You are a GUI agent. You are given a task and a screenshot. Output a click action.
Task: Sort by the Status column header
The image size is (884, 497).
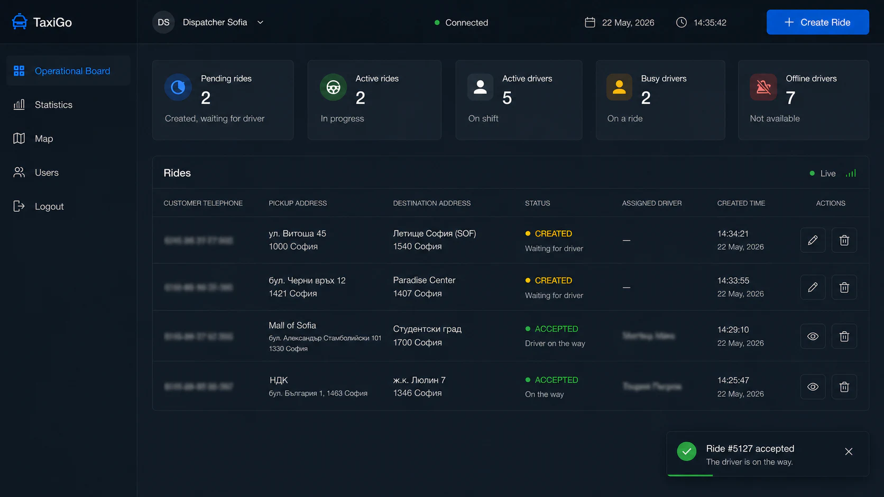click(x=537, y=203)
